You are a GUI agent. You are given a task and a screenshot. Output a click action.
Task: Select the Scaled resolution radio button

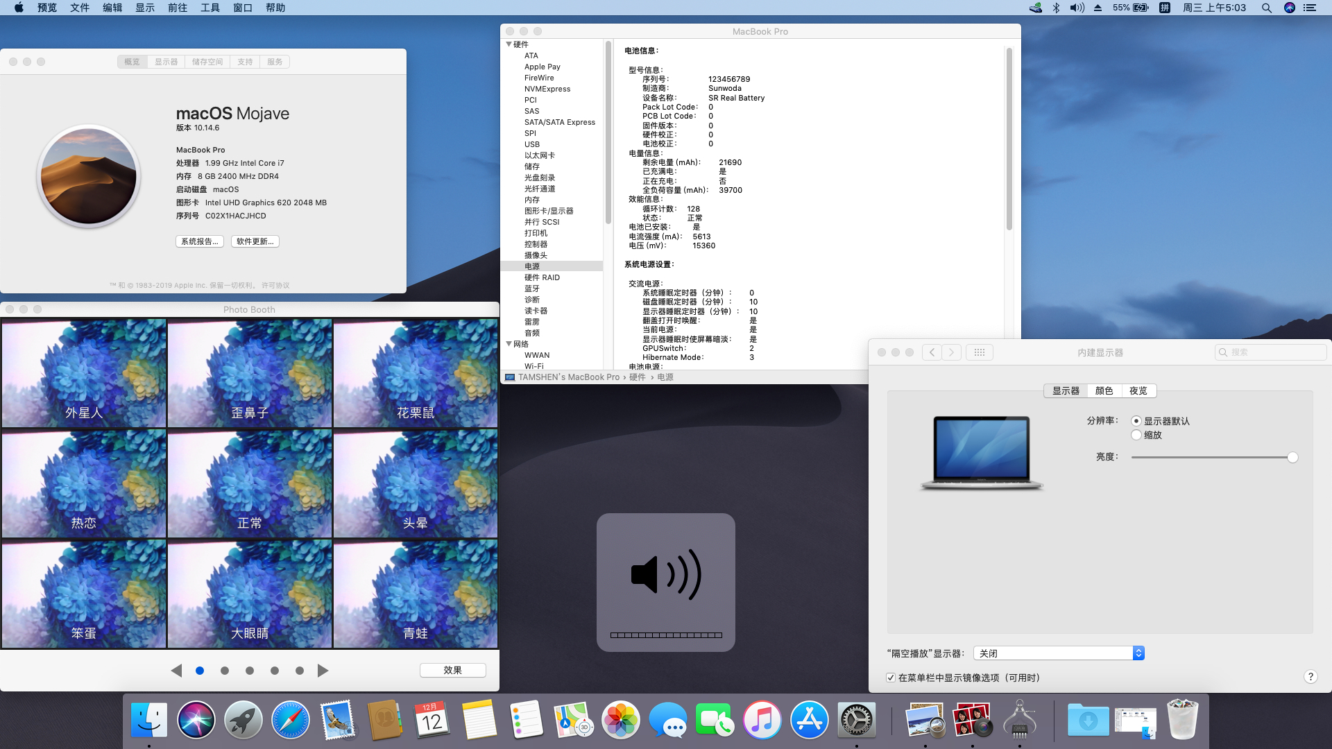click(x=1136, y=435)
